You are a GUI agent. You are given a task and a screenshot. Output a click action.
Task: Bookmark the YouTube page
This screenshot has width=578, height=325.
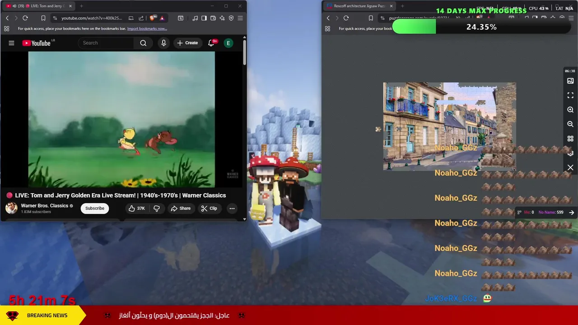pos(43,18)
